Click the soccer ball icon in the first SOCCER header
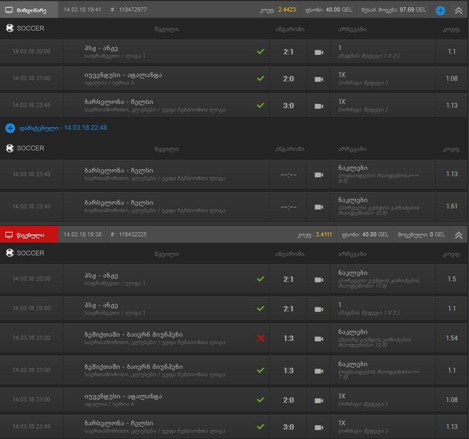This screenshot has width=469, height=439. 10,28
